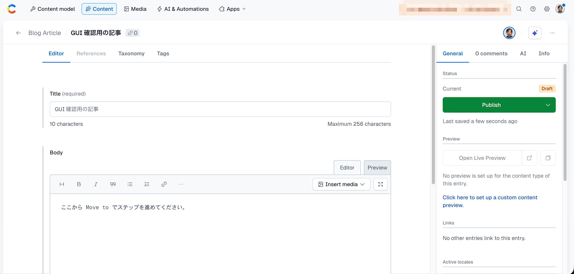This screenshot has width=574, height=274.
Task: Expand Publish button options chevron
Action: point(548,105)
